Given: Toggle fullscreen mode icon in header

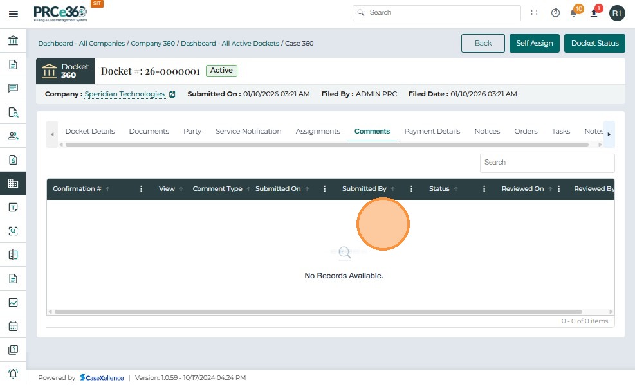Looking at the screenshot, I should pos(534,13).
